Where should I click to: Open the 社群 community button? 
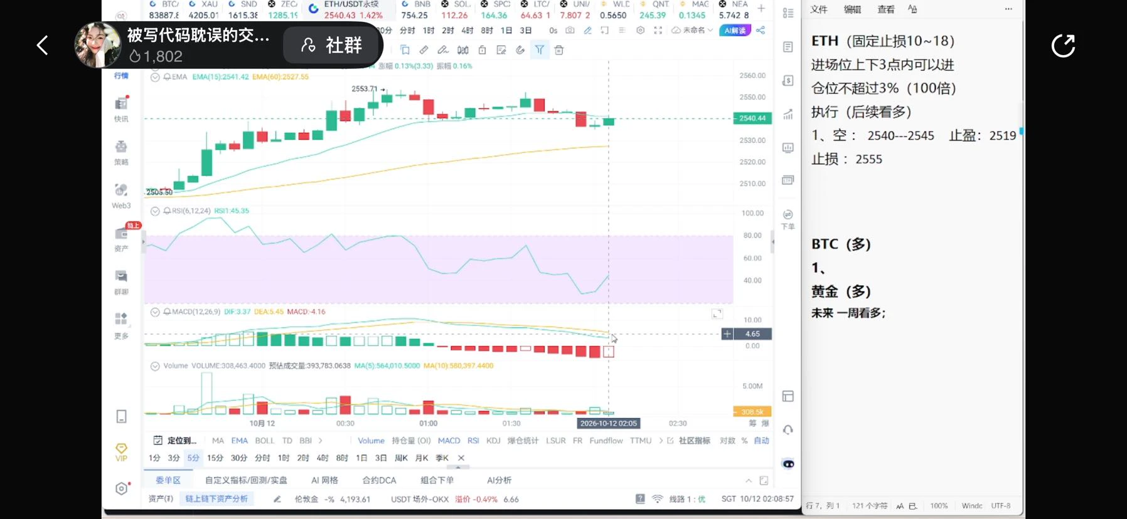pyautogui.click(x=331, y=45)
